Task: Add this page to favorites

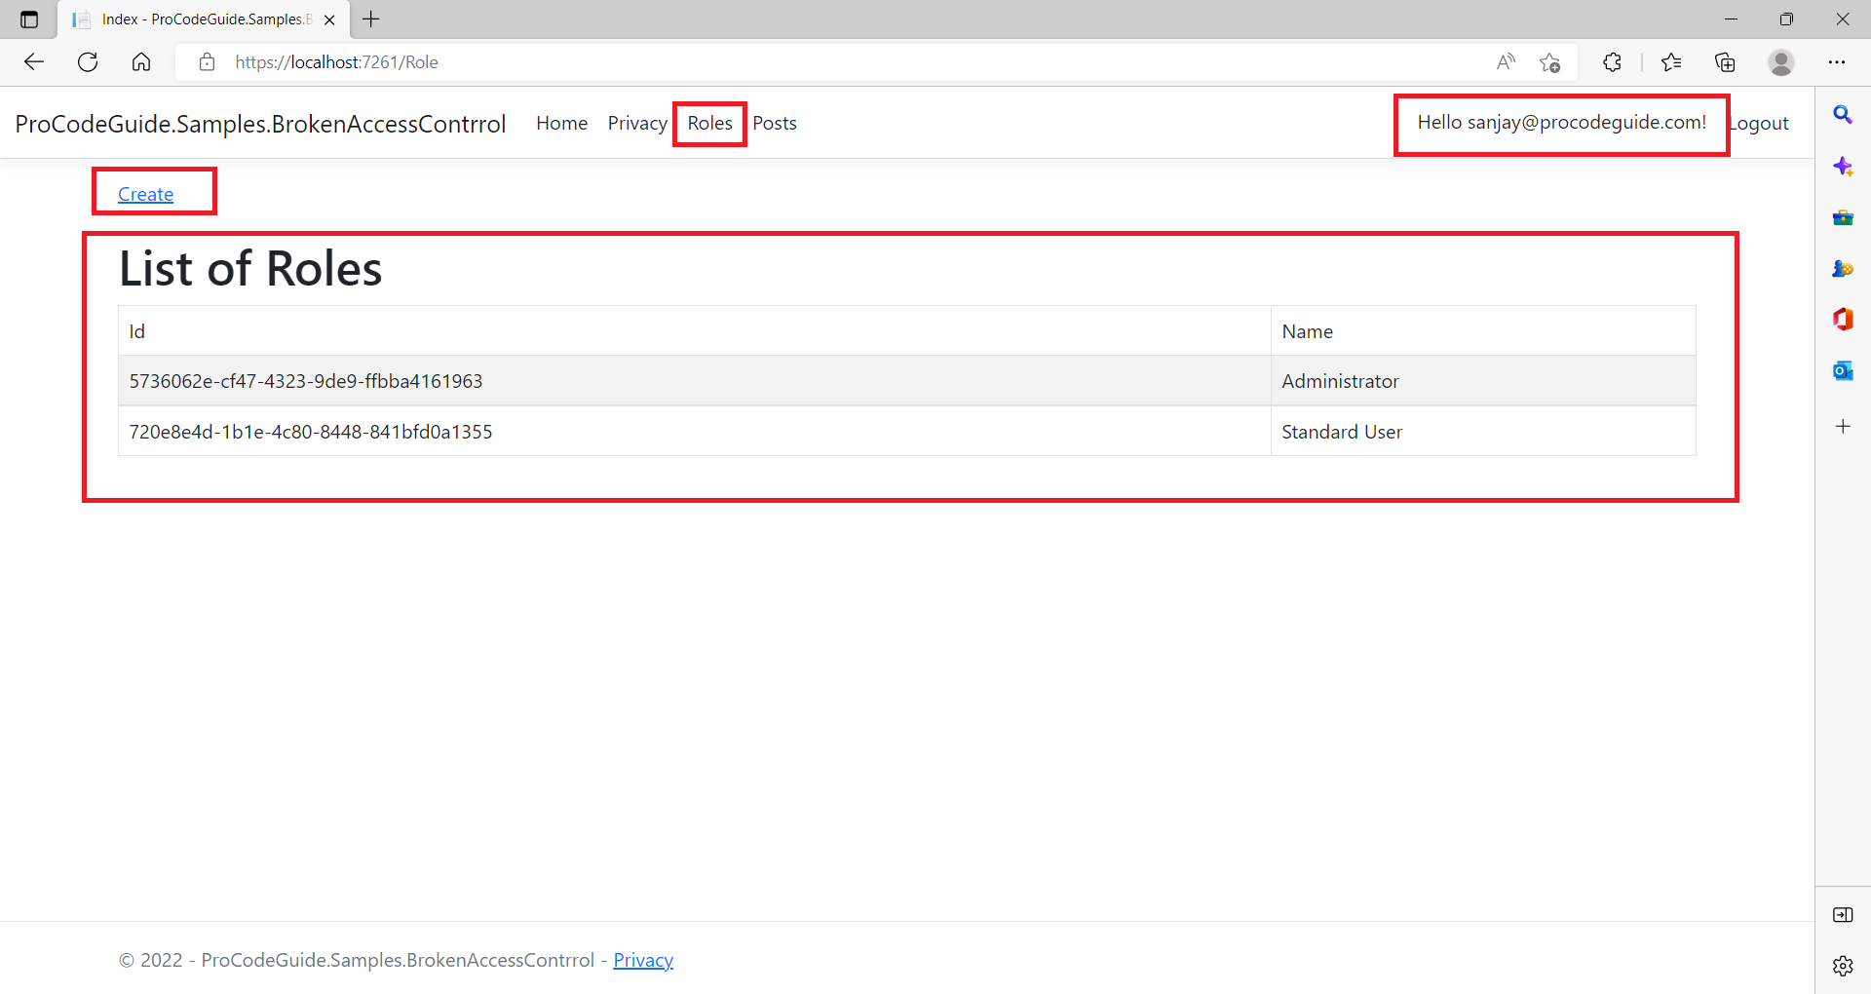Action: (x=1549, y=62)
